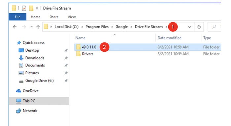
Task: Click the New Folder quick access icon
Action: tap(31, 8)
